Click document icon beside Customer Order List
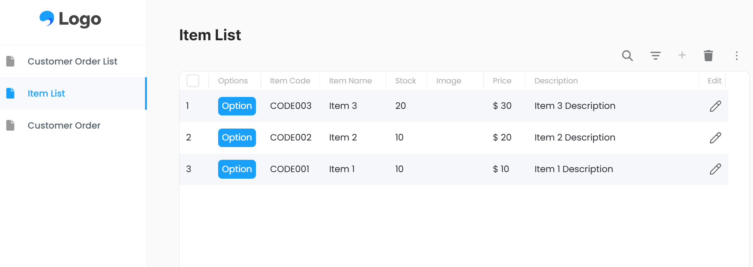 pyautogui.click(x=11, y=61)
